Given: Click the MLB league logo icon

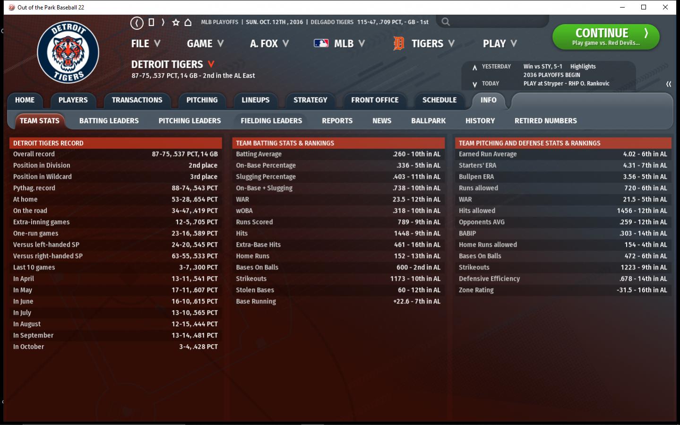Looking at the screenshot, I should [x=321, y=43].
